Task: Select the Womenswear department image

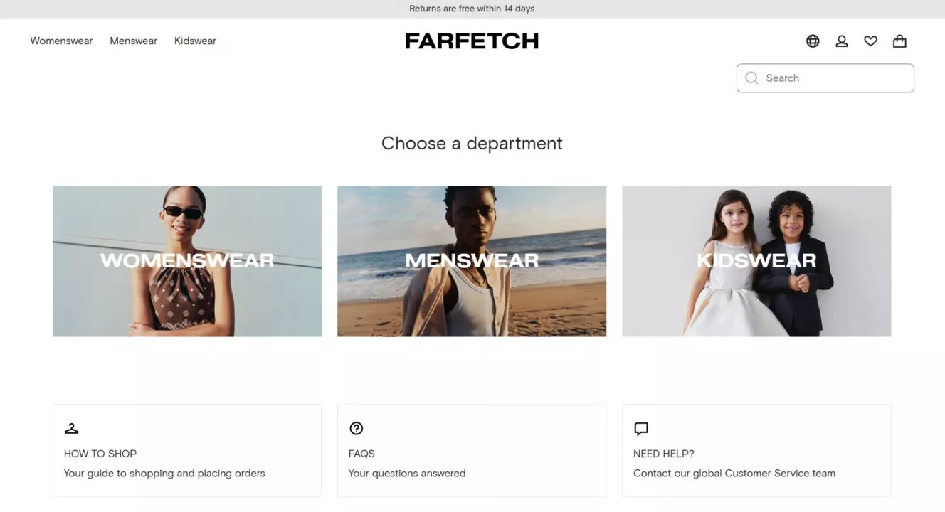Action: (187, 261)
